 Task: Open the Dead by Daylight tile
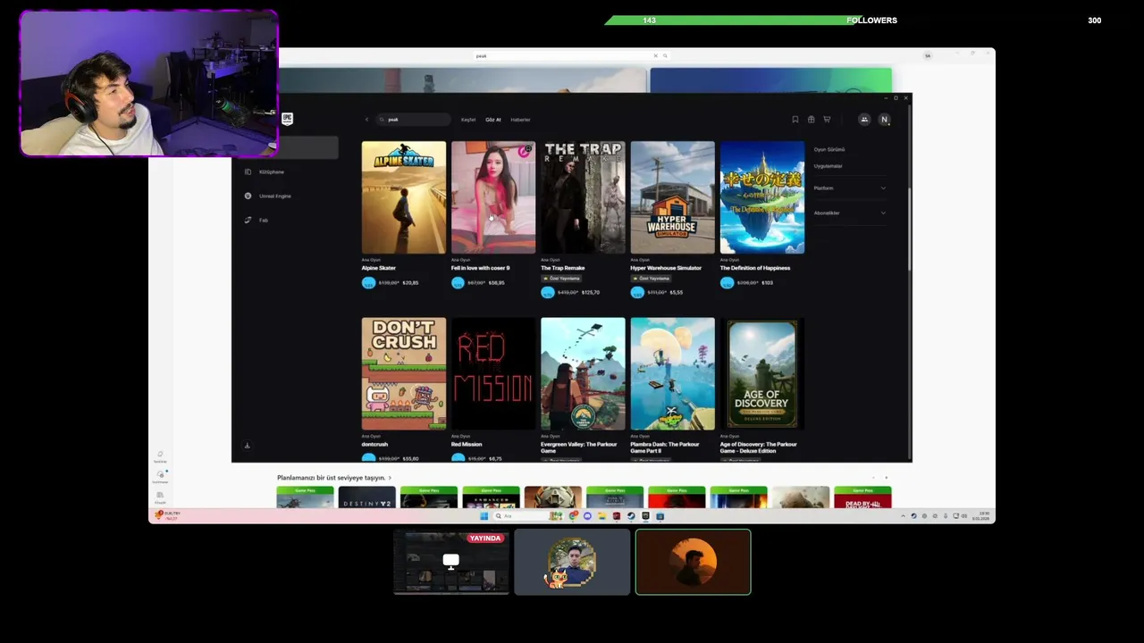tap(862, 498)
